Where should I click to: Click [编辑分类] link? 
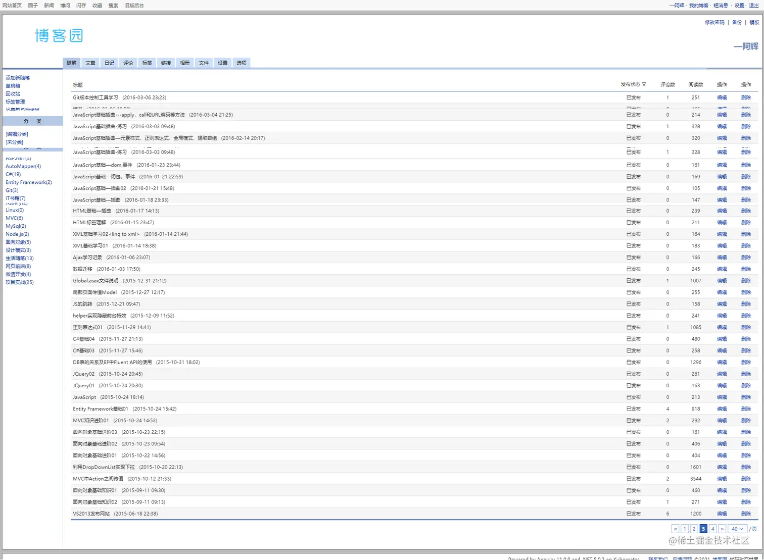(17, 134)
